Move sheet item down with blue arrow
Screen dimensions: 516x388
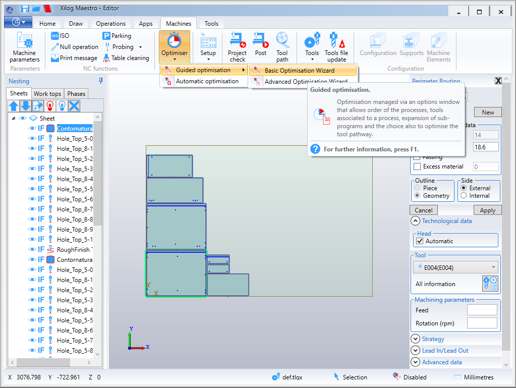tap(26, 106)
